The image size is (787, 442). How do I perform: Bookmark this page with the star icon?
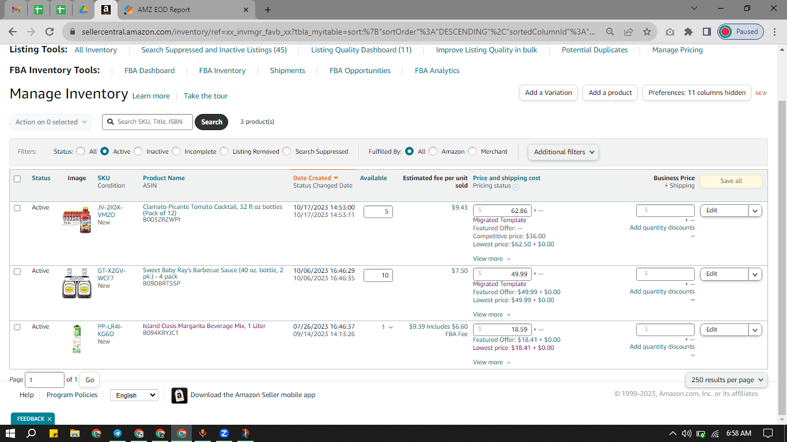647,32
